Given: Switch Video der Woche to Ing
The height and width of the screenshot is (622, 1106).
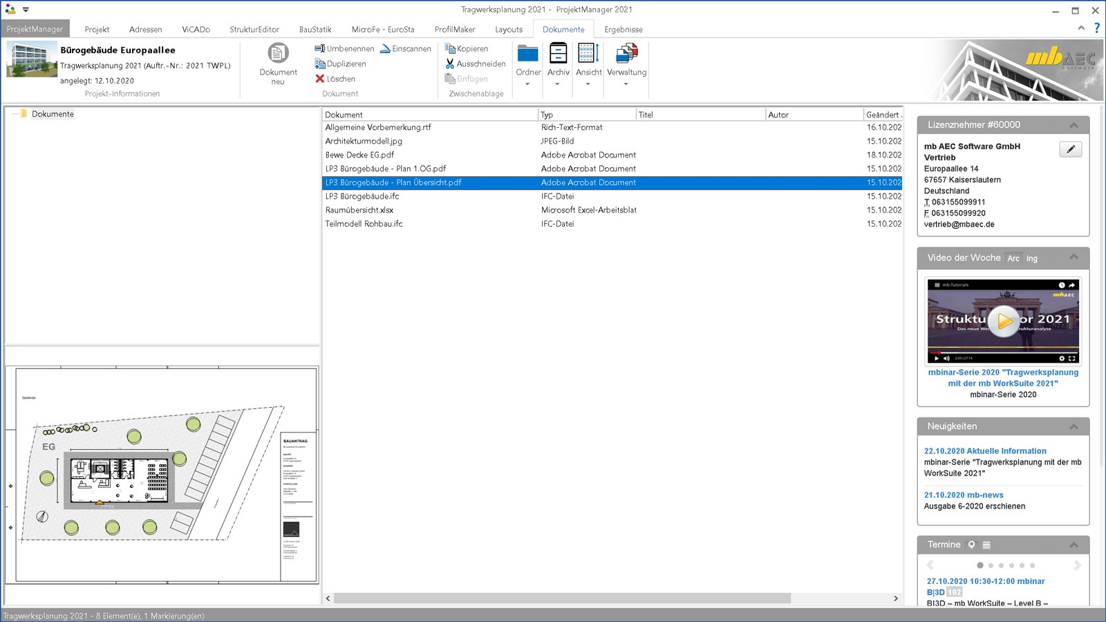Looking at the screenshot, I should 1032,258.
